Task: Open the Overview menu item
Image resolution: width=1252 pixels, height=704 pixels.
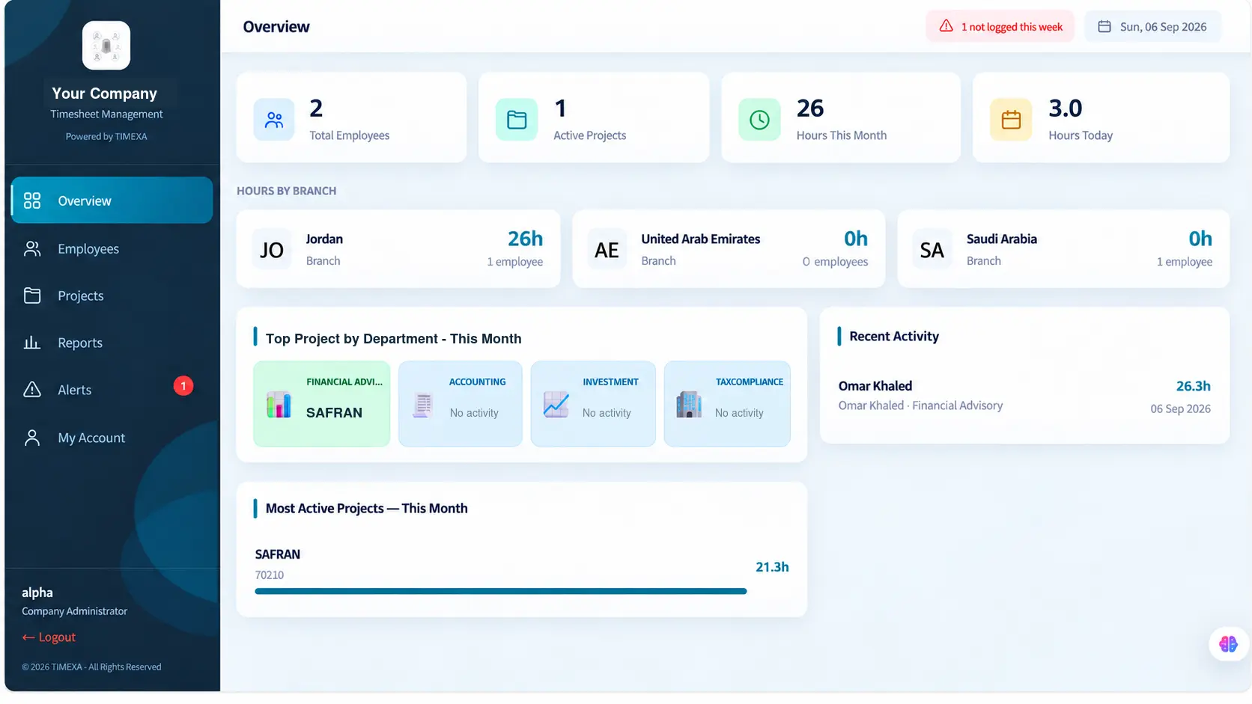Action: (112, 201)
